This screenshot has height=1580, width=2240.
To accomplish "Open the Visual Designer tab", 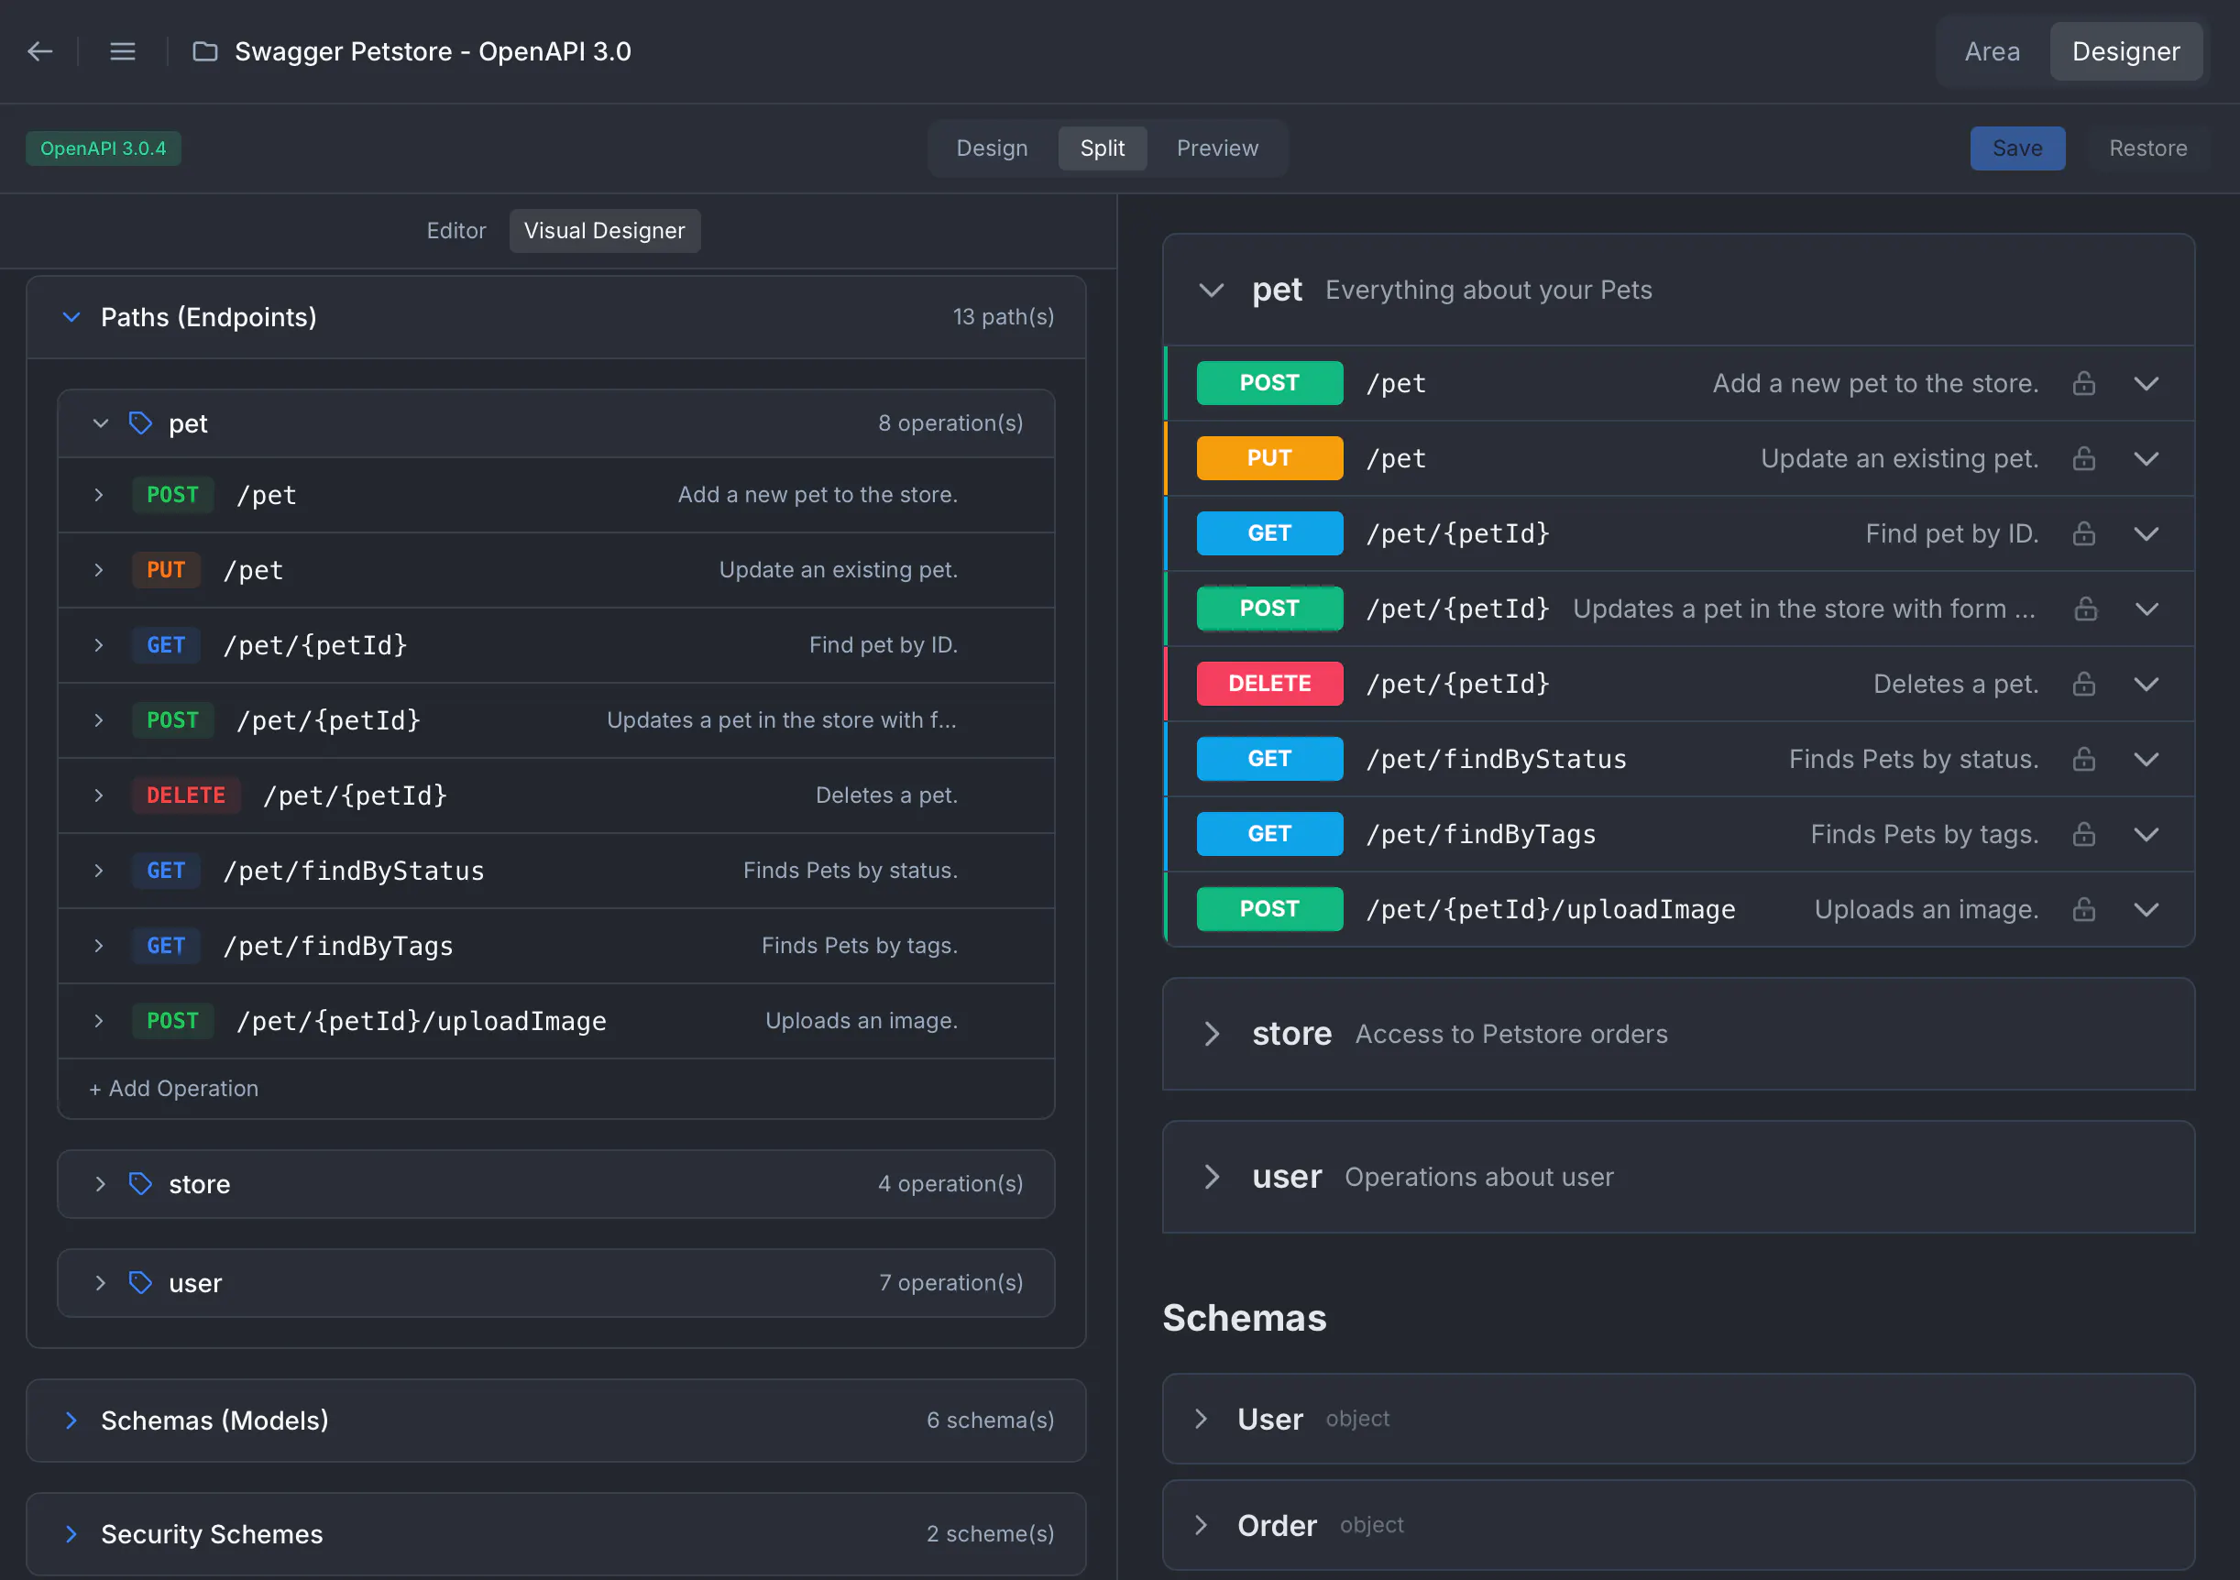I will coord(604,231).
